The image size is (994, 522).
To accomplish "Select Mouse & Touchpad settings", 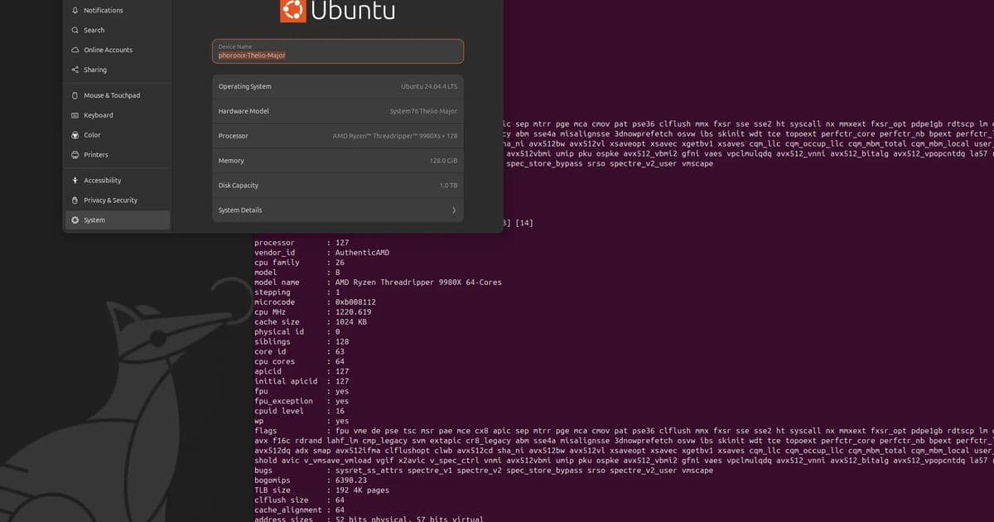I will coord(118,95).
